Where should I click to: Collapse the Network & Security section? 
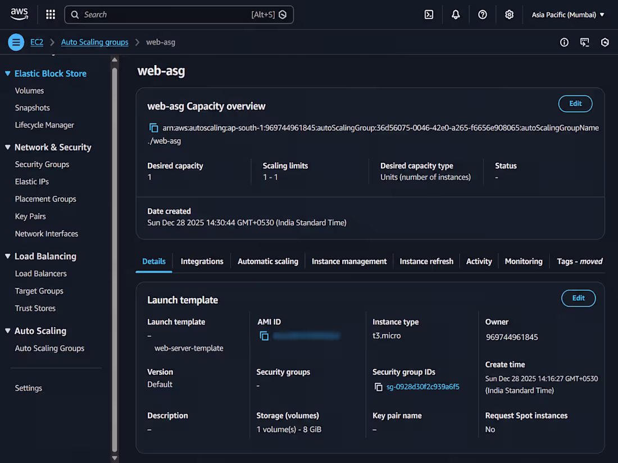[x=7, y=147]
